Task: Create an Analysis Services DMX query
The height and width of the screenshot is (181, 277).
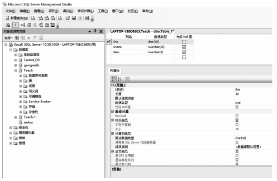Action: (47, 18)
